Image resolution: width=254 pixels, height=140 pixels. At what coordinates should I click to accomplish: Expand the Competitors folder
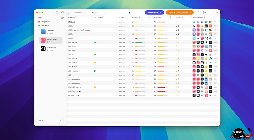(37, 22)
